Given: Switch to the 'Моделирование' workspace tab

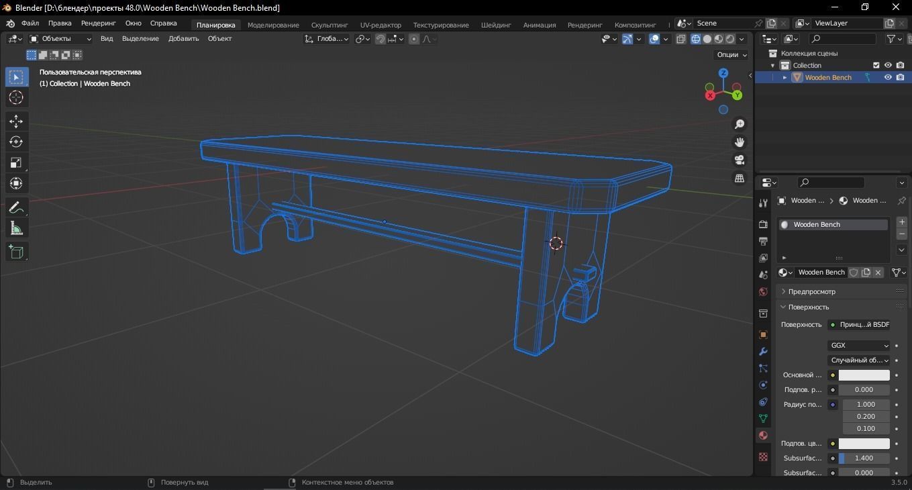Looking at the screenshot, I should pyautogui.click(x=273, y=25).
